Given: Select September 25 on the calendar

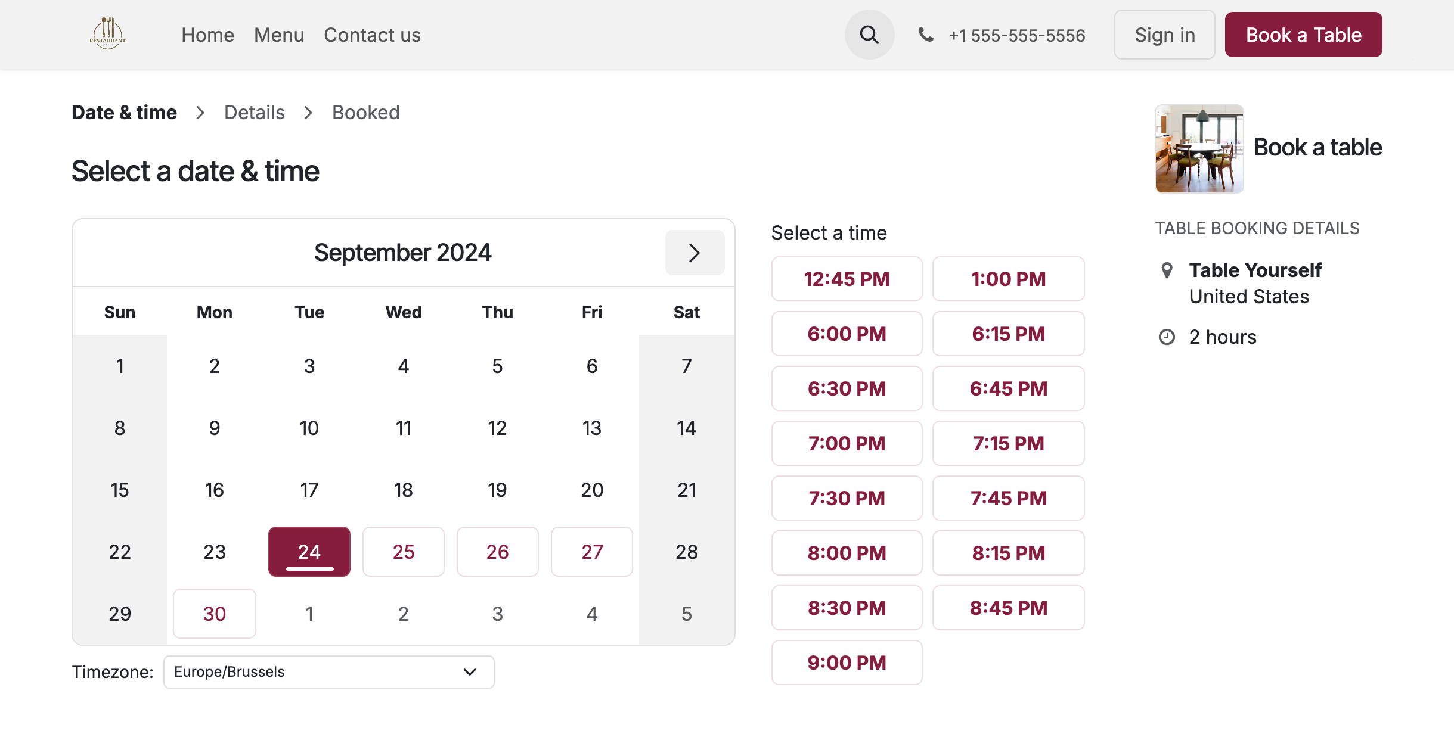Looking at the screenshot, I should point(403,552).
